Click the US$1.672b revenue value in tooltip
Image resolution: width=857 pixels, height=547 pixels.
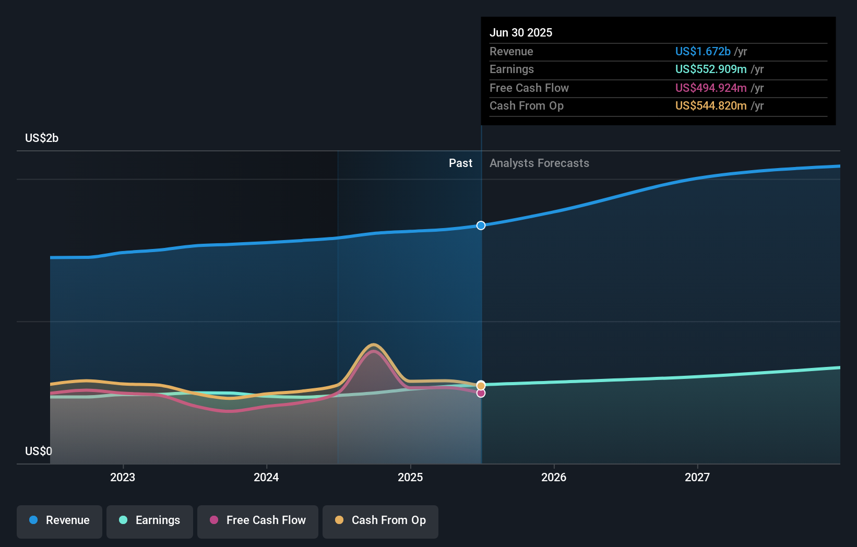703,52
